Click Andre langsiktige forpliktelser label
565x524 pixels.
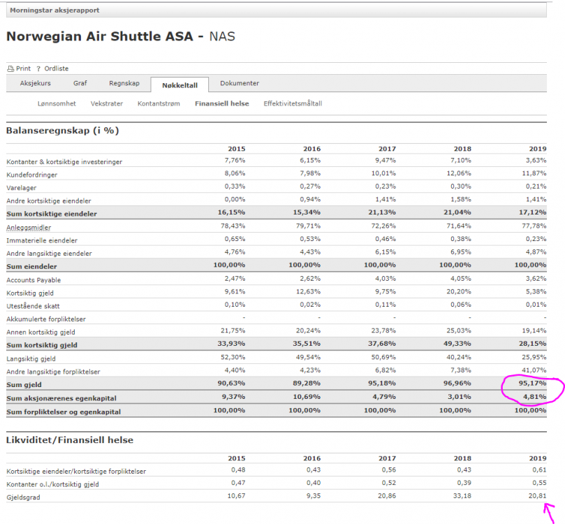[53, 372]
